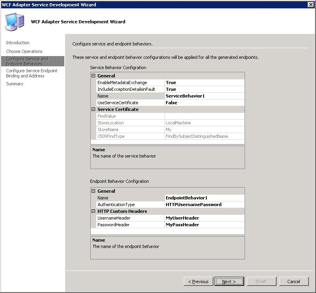Click the Next button
Image resolution: width=316 pixels, height=293 pixels.
229,282
